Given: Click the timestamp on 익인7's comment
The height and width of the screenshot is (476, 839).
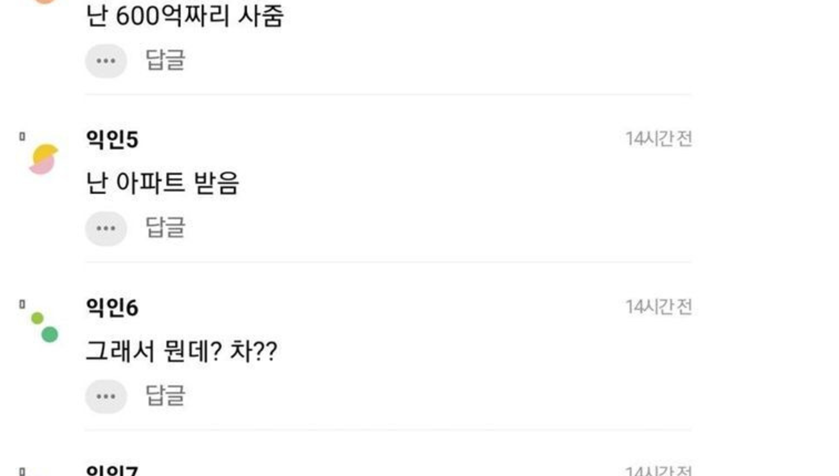Looking at the screenshot, I should click(659, 471).
